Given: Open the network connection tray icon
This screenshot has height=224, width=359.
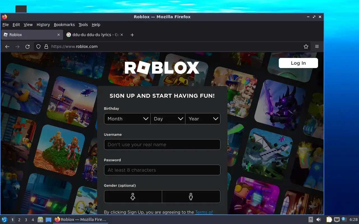Looking at the screenshot, I should (337, 220).
